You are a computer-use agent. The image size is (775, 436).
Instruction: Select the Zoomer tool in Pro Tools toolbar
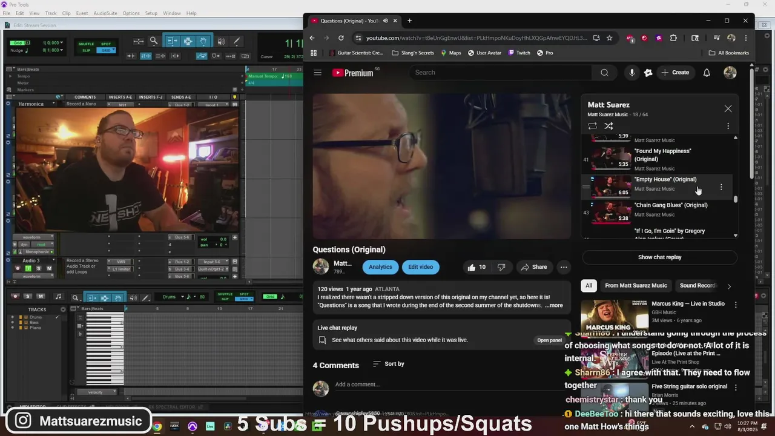click(154, 41)
